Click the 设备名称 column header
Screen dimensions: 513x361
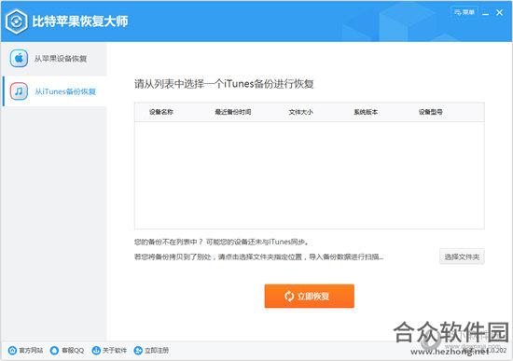[x=161, y=112]
